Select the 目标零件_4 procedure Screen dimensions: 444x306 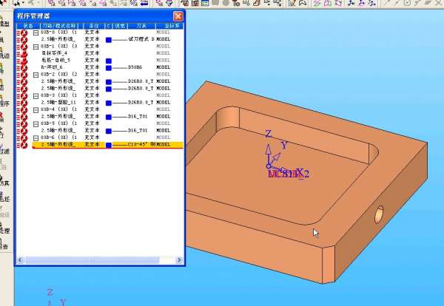pos(54,53)
